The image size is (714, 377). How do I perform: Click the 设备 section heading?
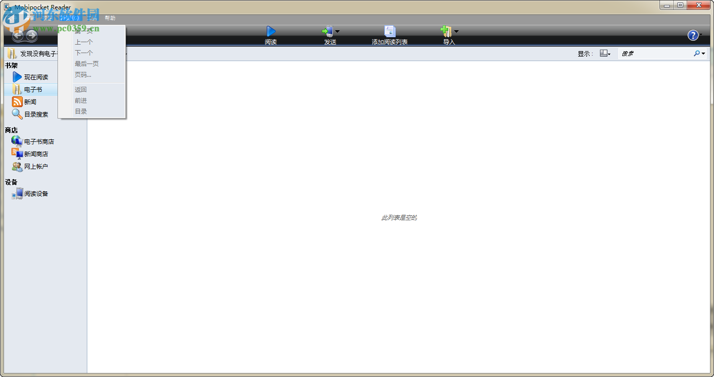pyautogui.click(x=11, y=182)
